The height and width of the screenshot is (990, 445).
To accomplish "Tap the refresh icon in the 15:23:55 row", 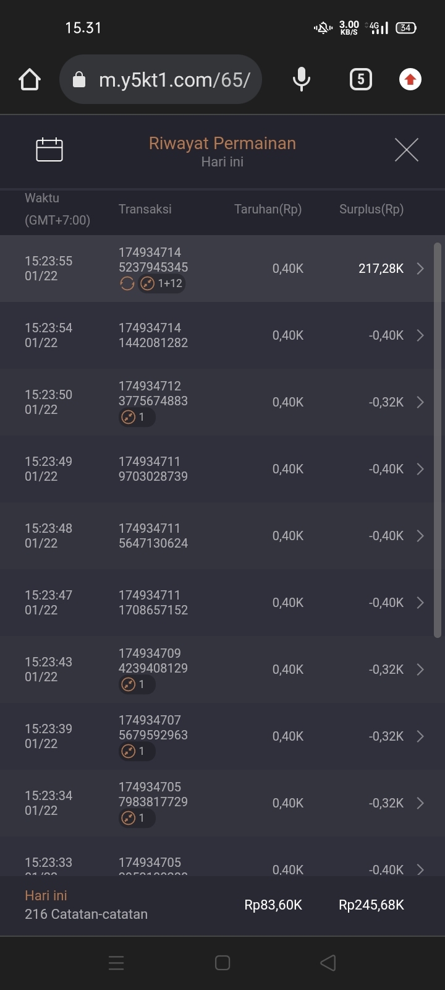I will (127, 283).
